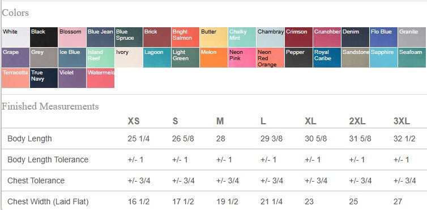Screen dimensions: 427x210
Task: Choose the Crimson color swatch
Action: pos(299,37)
